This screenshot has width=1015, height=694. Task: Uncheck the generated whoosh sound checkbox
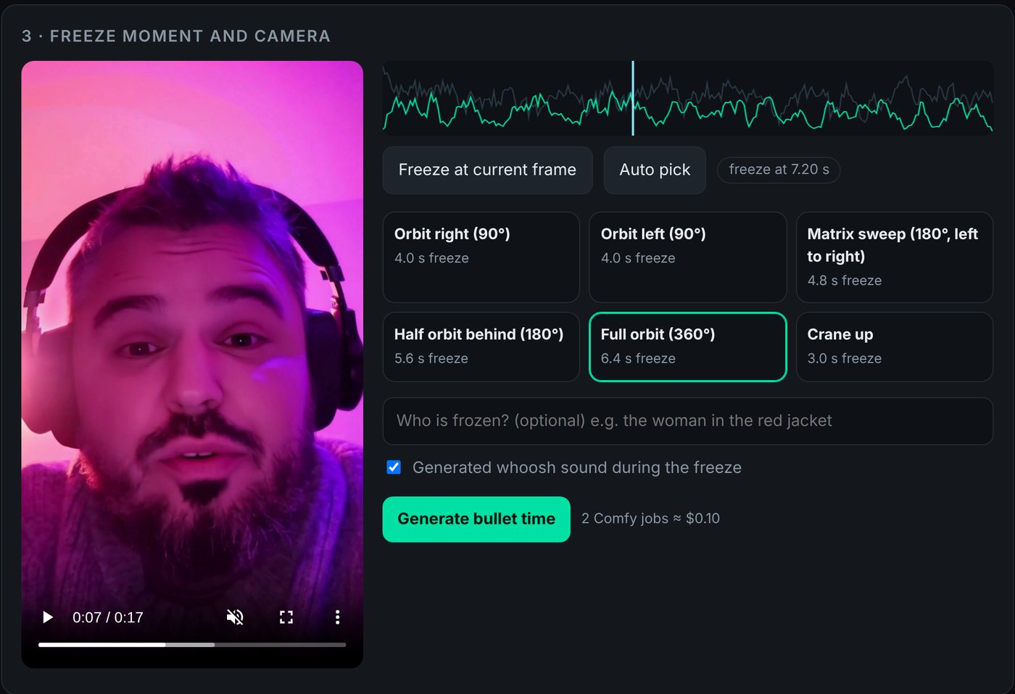394,467
